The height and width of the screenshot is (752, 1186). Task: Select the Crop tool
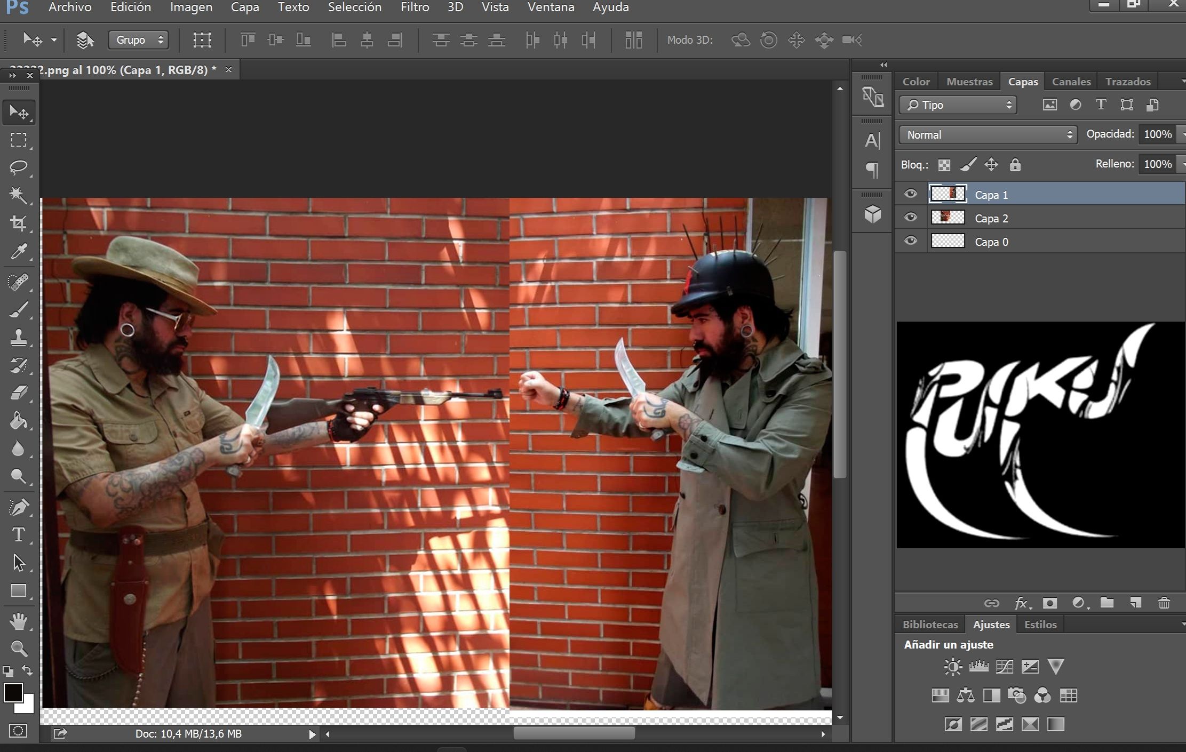click(x=19, y=223)
